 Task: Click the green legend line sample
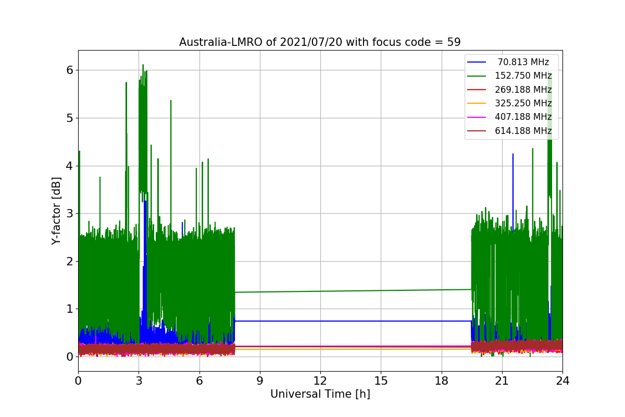pos(477,76)
